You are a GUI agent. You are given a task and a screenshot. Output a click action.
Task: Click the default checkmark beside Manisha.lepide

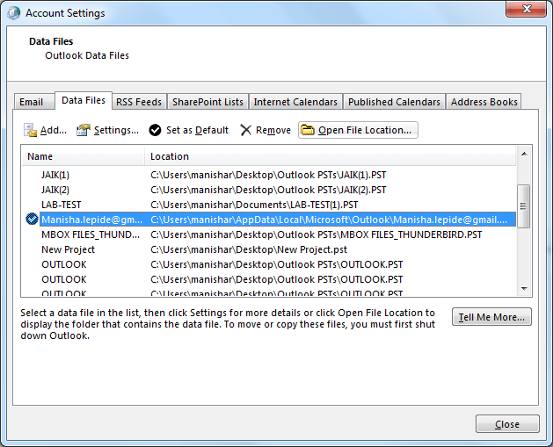click(x=33, y=219)
